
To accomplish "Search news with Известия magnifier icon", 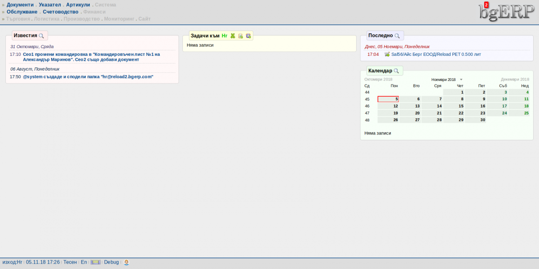I will tap(41, 36).
